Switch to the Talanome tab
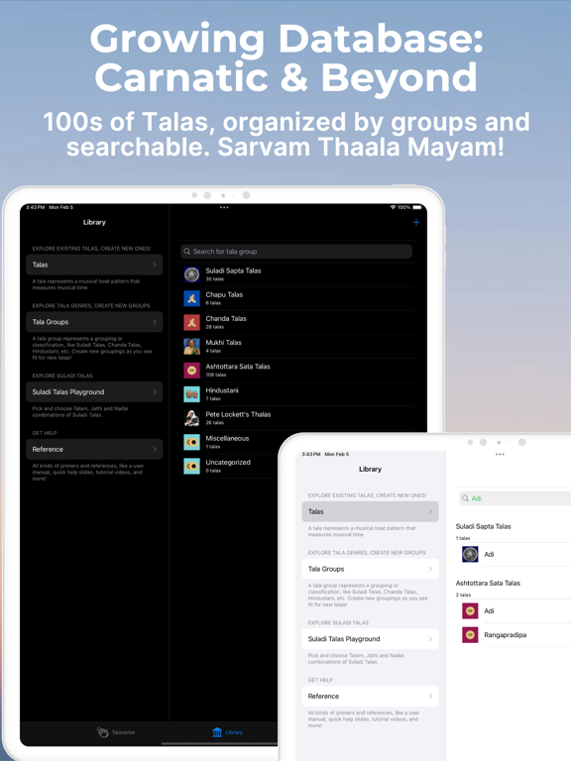 click(116, 732)
